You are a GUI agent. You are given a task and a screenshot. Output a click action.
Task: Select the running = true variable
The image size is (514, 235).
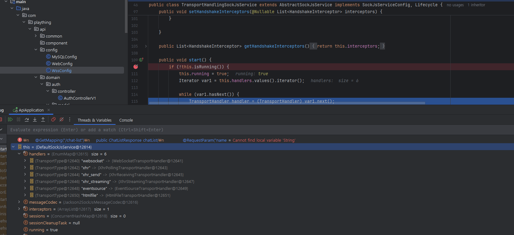click(x=41, y=230)
